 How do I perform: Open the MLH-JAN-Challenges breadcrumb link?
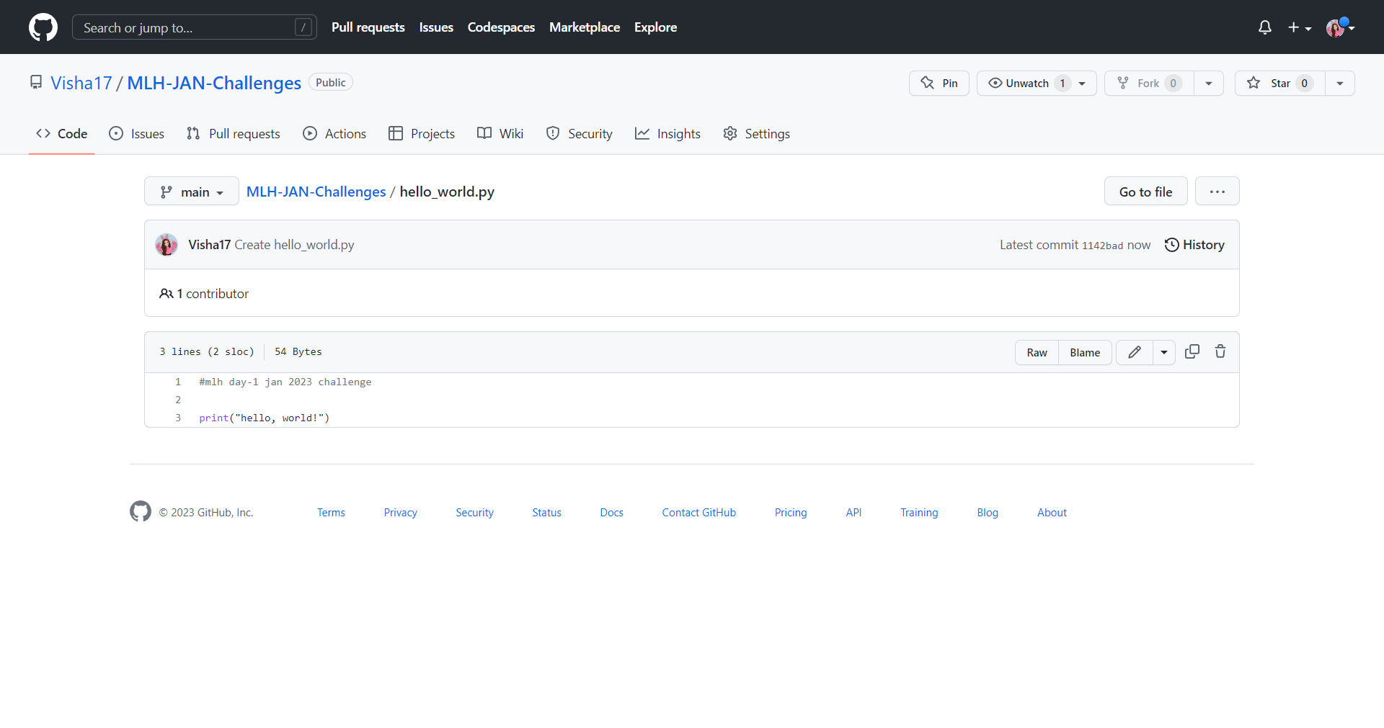pos(316,192)
